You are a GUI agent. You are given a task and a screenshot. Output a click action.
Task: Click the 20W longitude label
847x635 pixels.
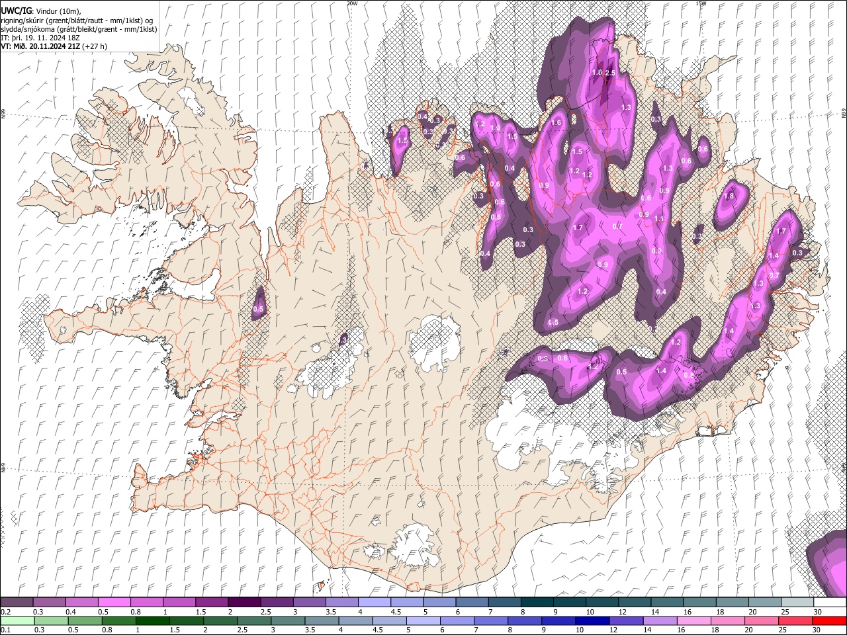(352, 3)
